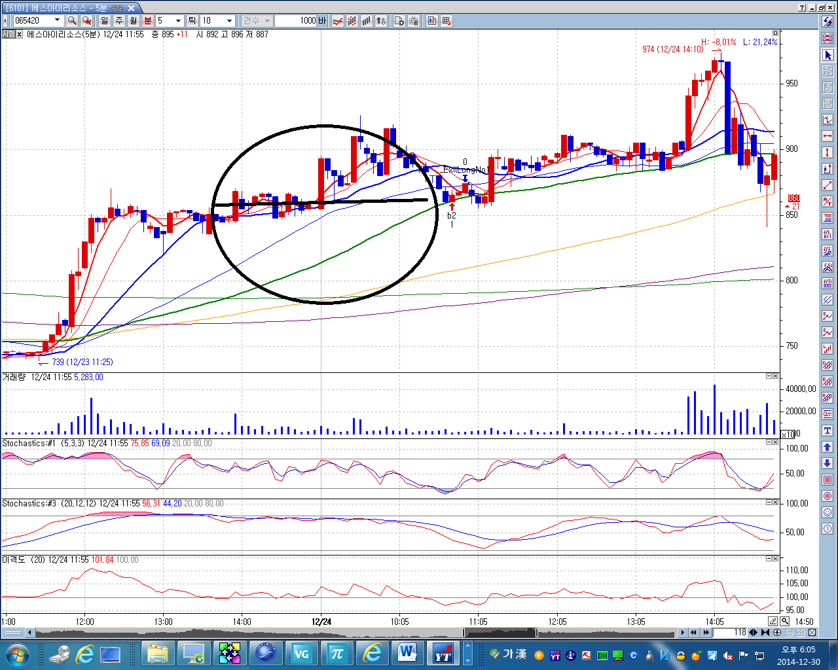Click the text 'T' annotation tool

(x=828, y=431)
